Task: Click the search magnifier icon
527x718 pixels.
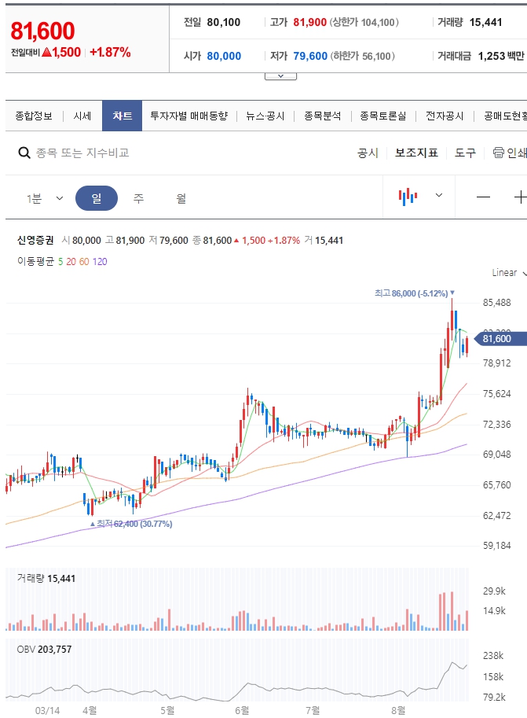Action: [24, 153]
